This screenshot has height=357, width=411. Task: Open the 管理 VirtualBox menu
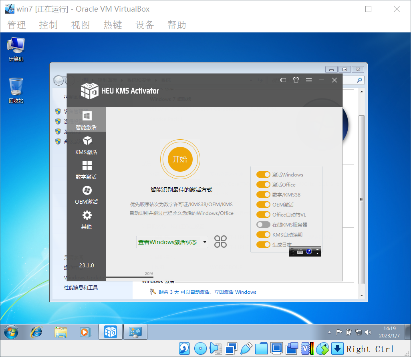(x=16, y=25)
